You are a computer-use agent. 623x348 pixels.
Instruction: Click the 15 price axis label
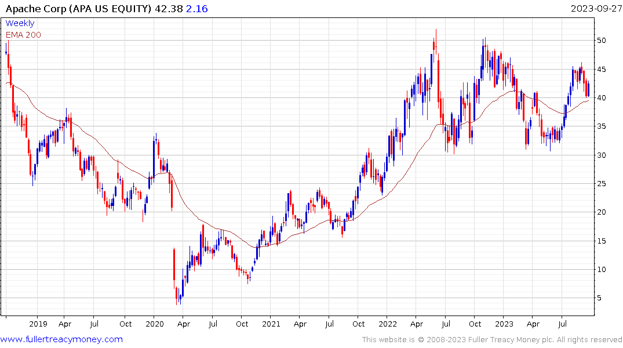click(x=601, y=241)
